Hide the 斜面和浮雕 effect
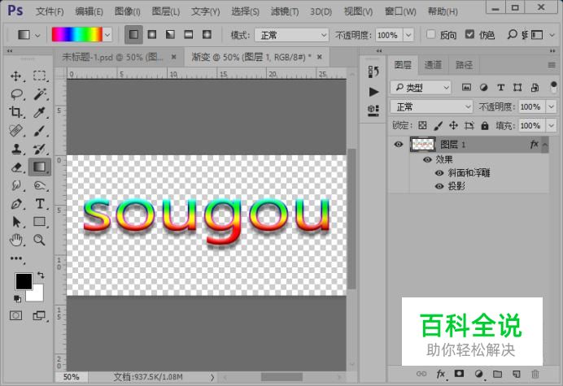 pos(439,173)
